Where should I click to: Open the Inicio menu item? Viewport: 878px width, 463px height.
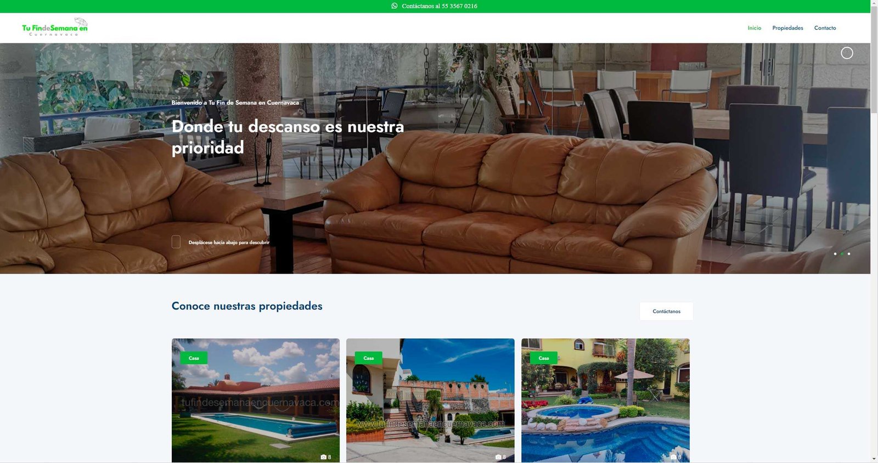[754, 28]
